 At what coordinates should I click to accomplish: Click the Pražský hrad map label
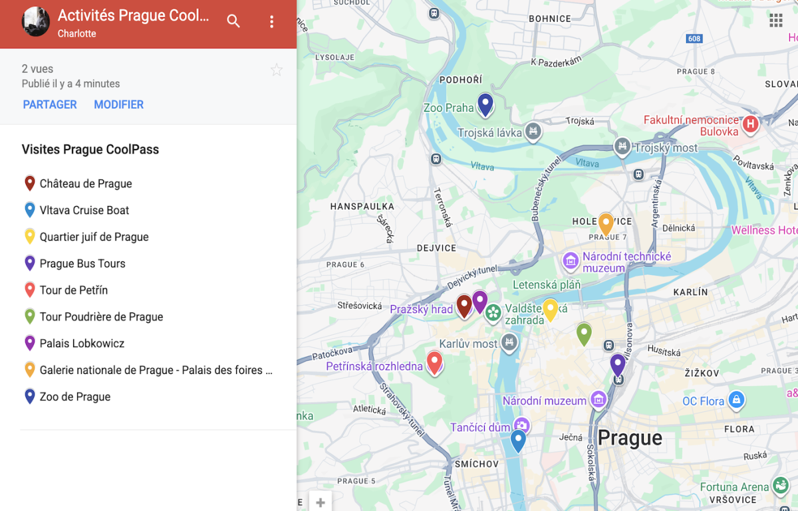[x=421, y=309]
